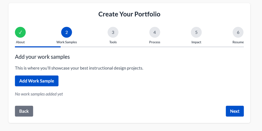The image size is (262, 131).
Task: Click the gray Back button
Action: coord(24,111)
